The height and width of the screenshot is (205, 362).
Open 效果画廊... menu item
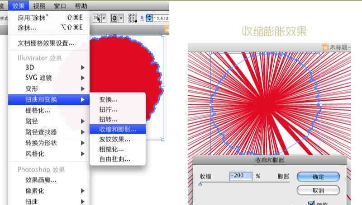click(49, 180)
